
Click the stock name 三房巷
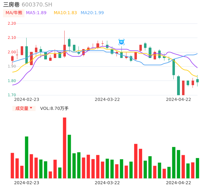[x=11, y=5]
